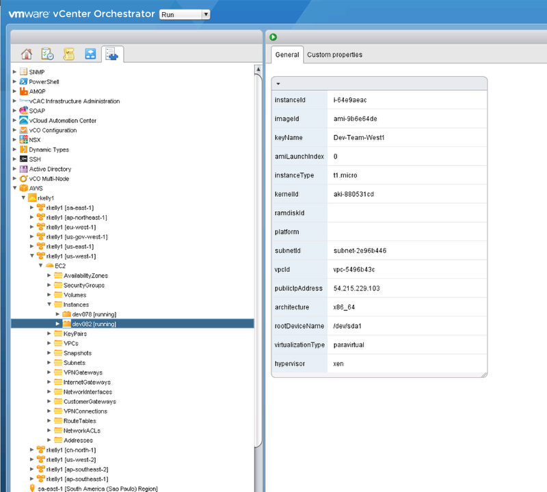547x492 pixels.
Task: Open the scheduled tasks clipboard icon
Action: (47, 54)
